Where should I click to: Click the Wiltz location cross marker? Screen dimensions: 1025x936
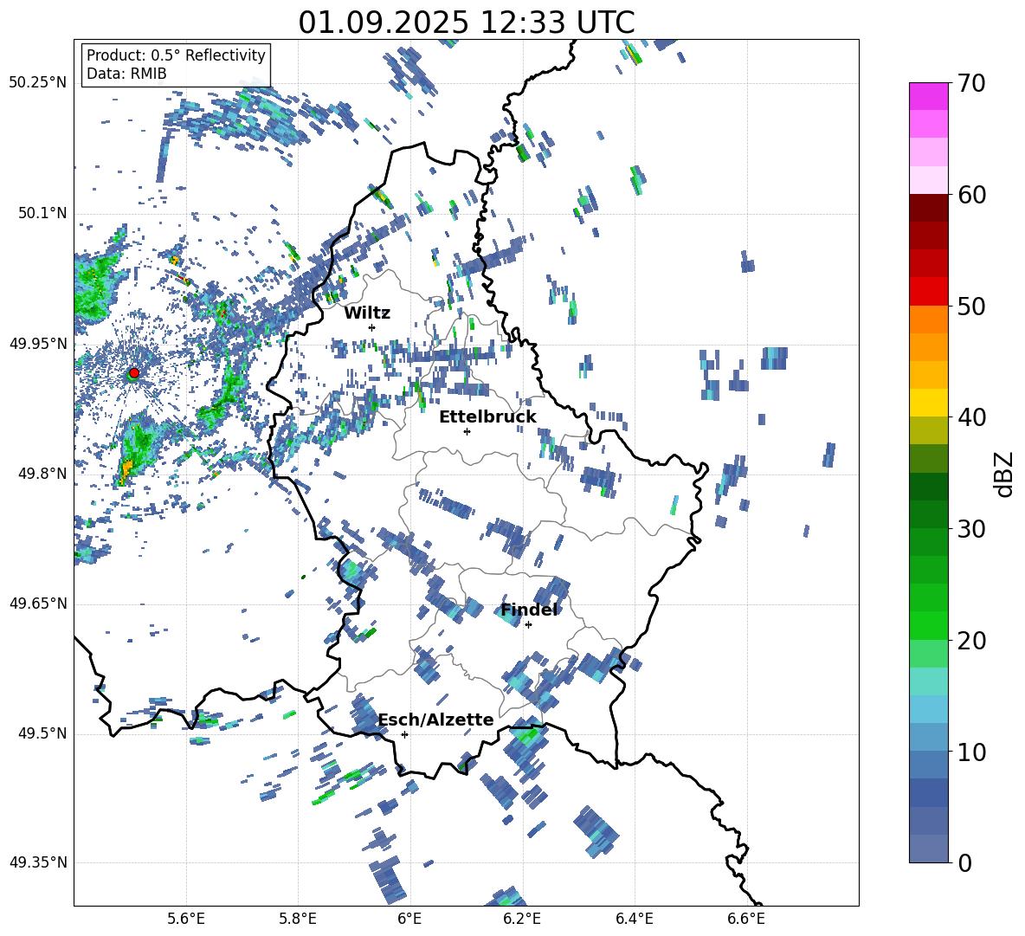tap(372, 327)
